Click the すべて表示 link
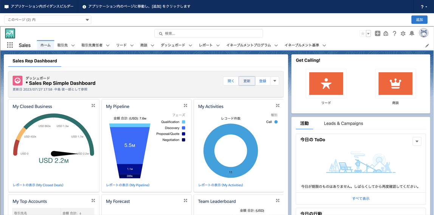434x215 pixels. (361, 198)
